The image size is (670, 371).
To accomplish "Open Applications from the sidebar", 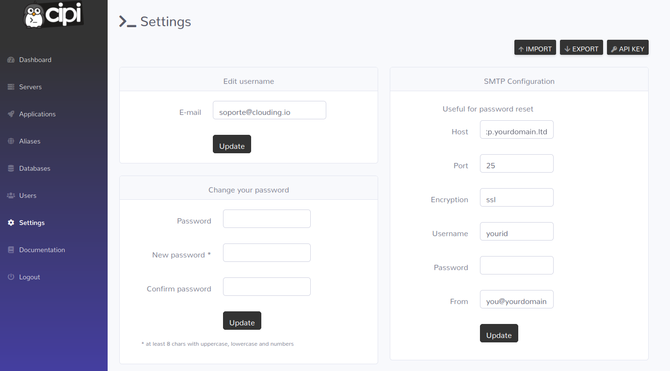I will [x=54, y=114].
